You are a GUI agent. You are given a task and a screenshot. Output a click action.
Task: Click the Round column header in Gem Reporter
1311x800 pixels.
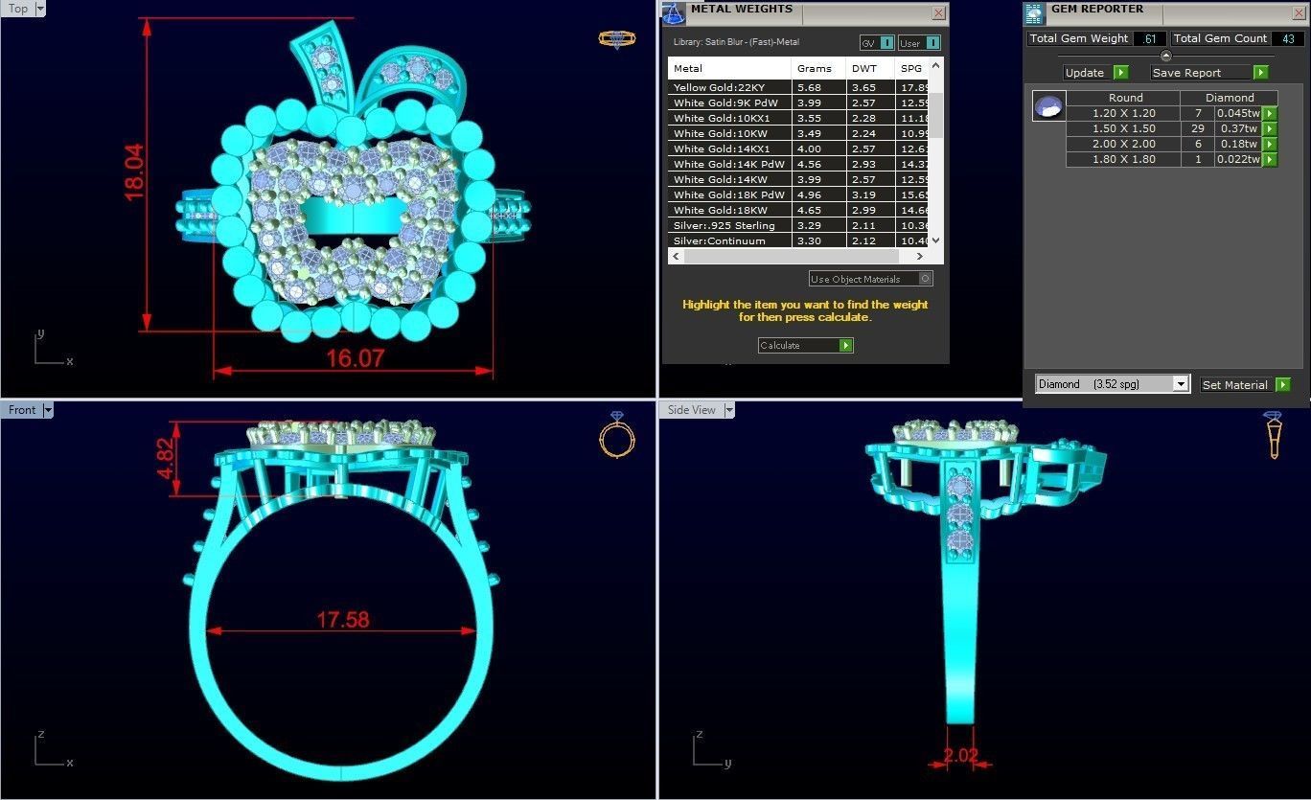1123,98
